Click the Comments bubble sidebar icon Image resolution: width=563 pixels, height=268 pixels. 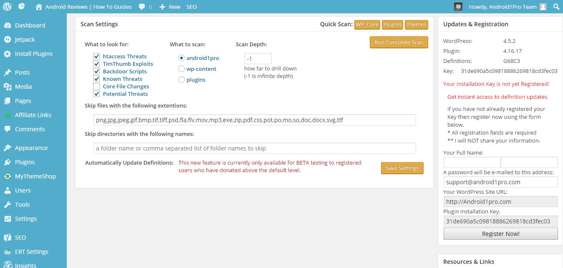click(8, 129)
